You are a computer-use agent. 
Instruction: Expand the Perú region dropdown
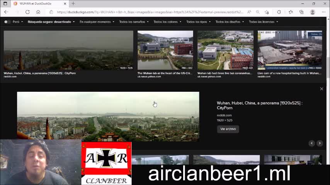pyautogui.click(x=18, y=22)
